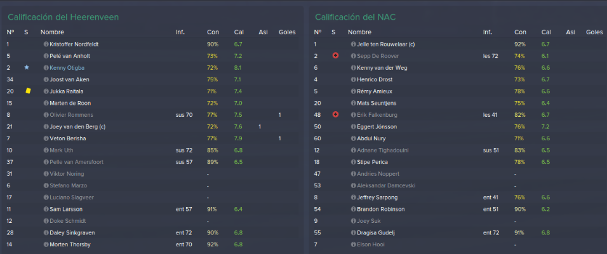Open the info icon beside Sam Larsson
This screenshot has height=254, width=607.
tap(46, 209)
